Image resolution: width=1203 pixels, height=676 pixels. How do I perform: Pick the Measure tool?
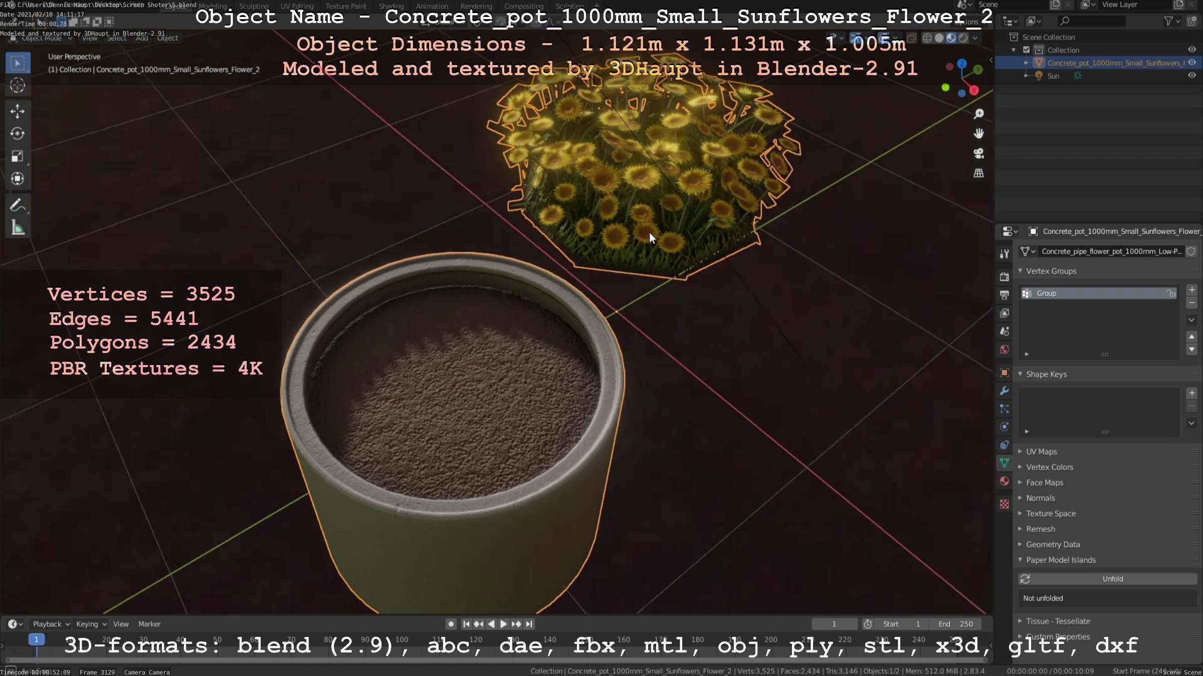(x=18, y=228)
